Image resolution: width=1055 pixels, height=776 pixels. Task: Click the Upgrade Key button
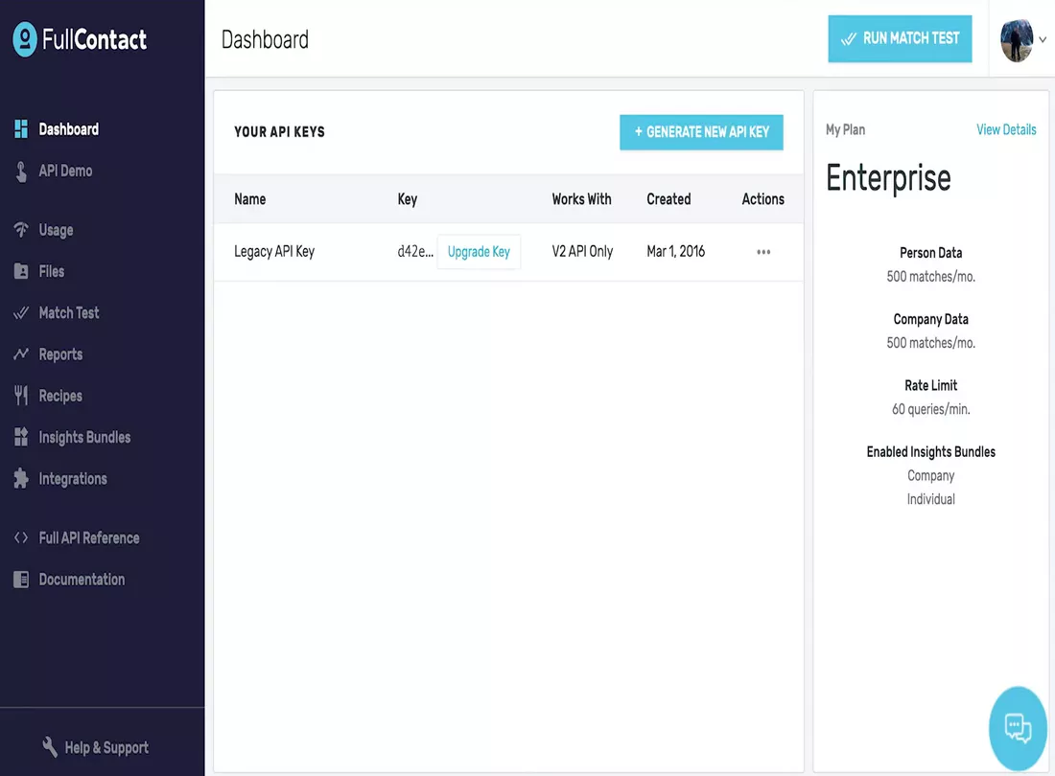tap(479, 252)
